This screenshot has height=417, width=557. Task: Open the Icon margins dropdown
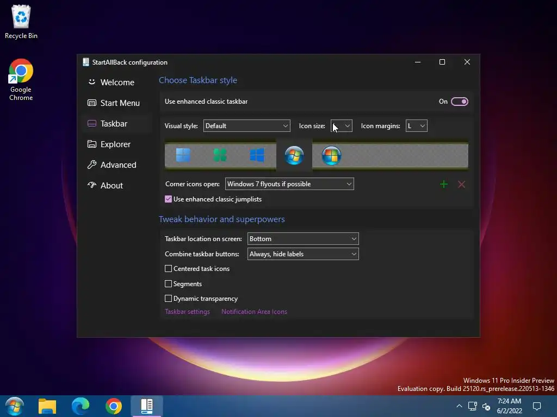(416, 125)
